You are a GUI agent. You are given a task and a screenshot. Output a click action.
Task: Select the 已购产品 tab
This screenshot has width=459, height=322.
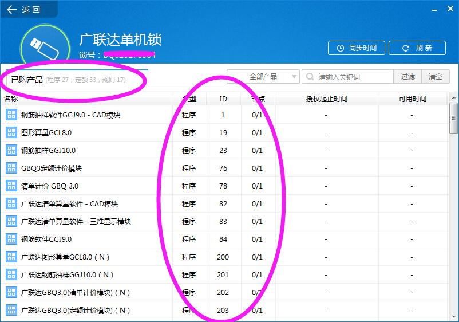[77, 79]
